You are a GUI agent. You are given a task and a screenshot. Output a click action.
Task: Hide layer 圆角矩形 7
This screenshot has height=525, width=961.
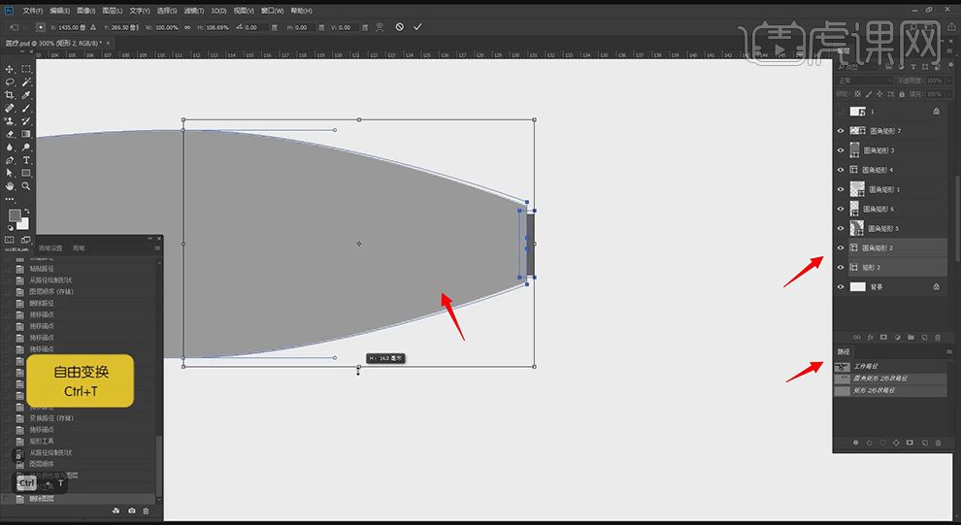click(x=841, y=131)
